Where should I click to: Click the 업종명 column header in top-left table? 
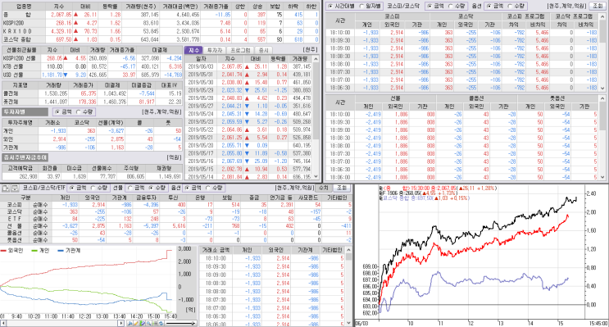(x=23, y=7)
